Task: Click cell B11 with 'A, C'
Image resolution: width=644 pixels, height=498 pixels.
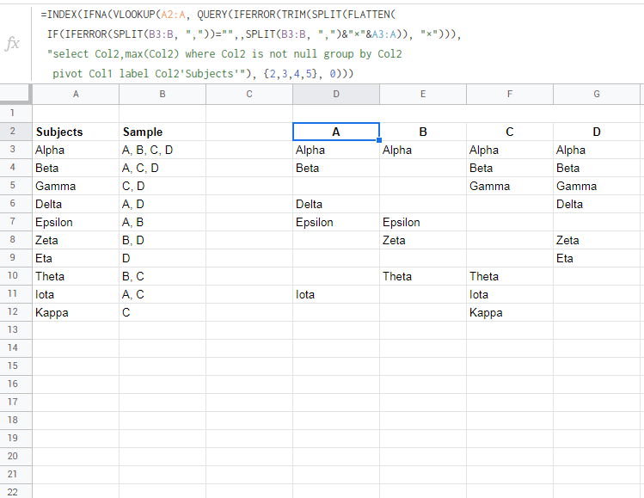Action: click(x=163, y=294)
